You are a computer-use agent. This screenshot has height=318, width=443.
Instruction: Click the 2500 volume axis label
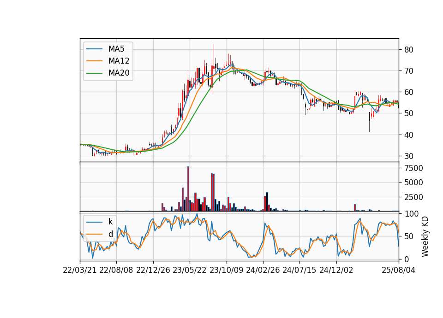coord(413,197)
